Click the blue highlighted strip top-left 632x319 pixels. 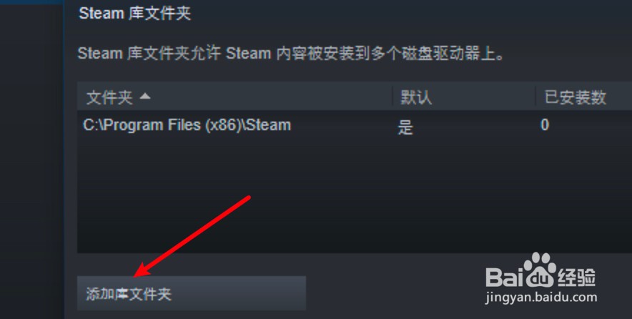[x=31, y=2]
